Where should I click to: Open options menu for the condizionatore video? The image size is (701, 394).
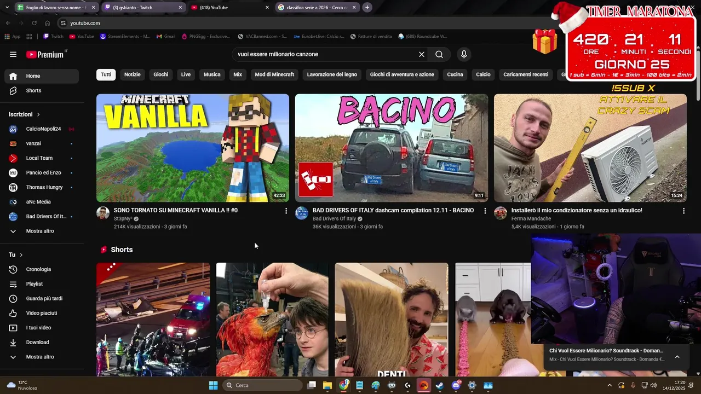683,211
